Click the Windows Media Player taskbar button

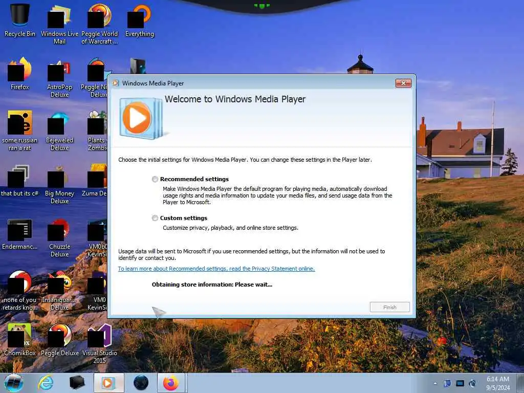[108, 383]
